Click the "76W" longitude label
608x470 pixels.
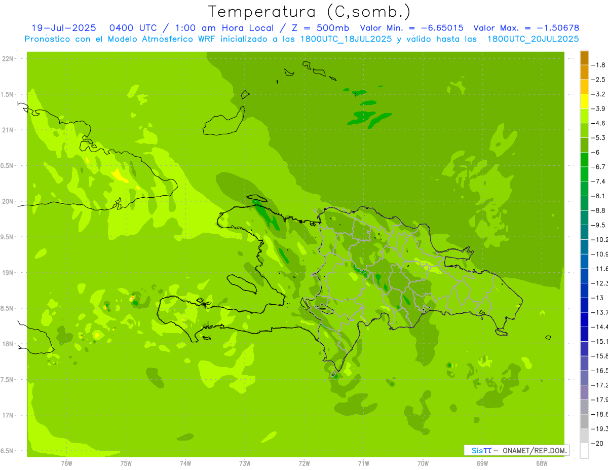point(66,463)
